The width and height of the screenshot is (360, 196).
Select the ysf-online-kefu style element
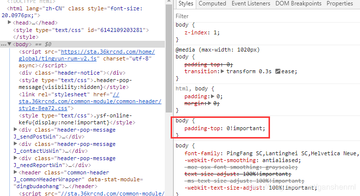(77, 119)
